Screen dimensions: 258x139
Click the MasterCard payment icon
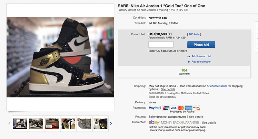(181, 108)
